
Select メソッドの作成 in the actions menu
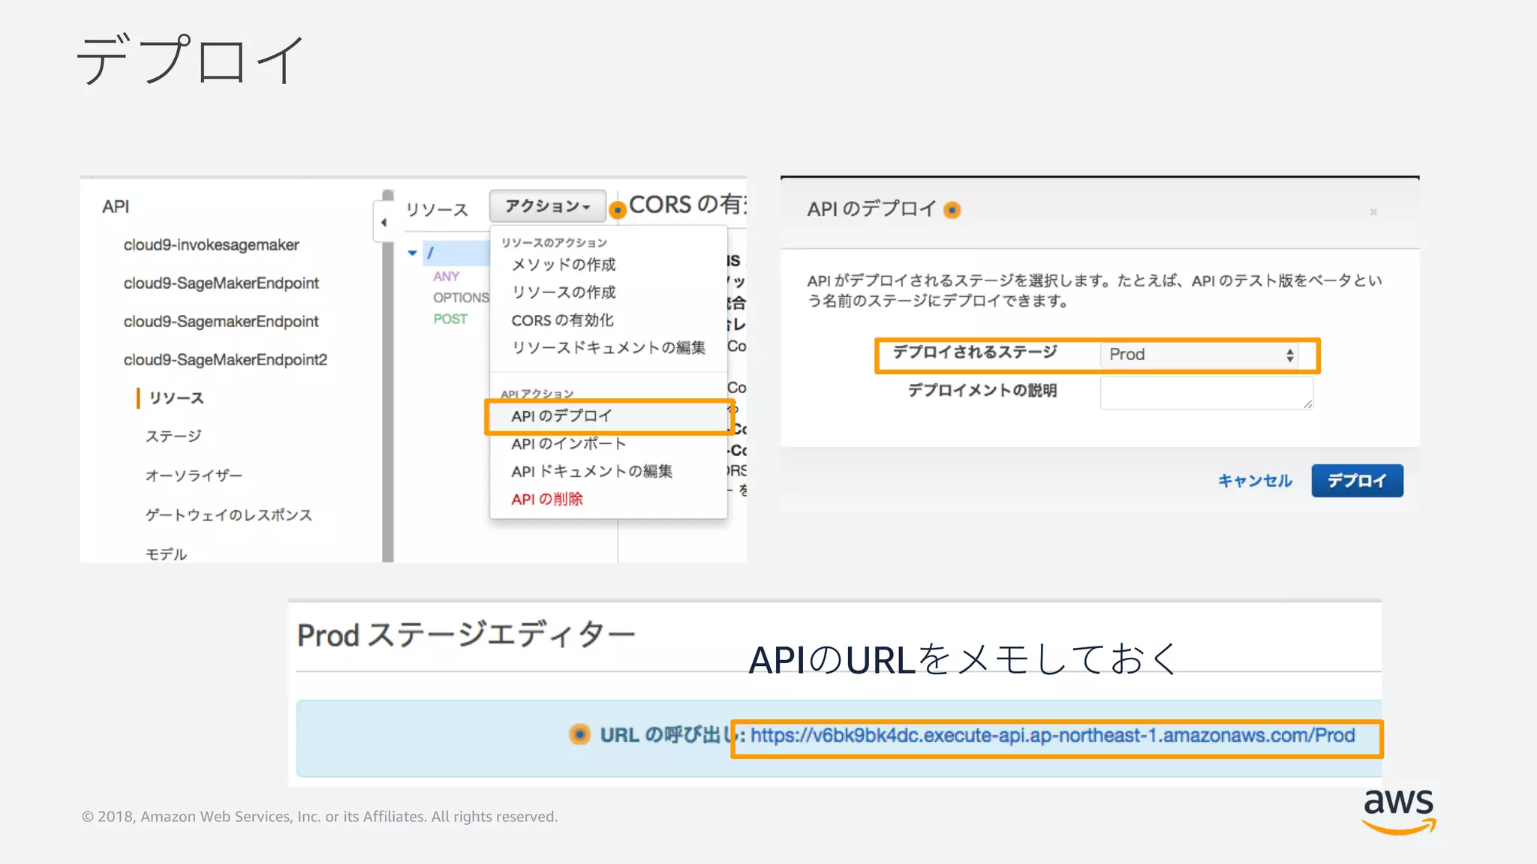pos(564,265)
